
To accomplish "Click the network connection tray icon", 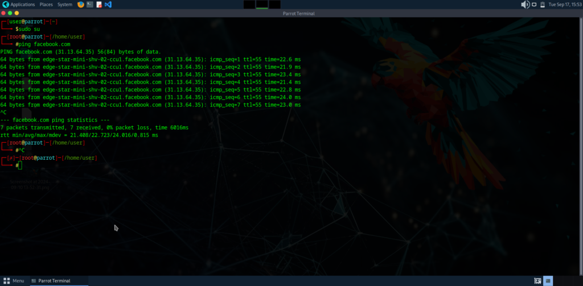I will [534, 5].
